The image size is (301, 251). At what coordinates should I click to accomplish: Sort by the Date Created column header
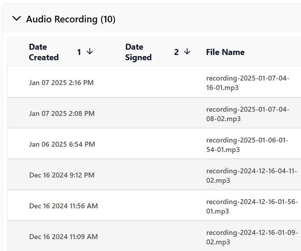click(44, 52)
